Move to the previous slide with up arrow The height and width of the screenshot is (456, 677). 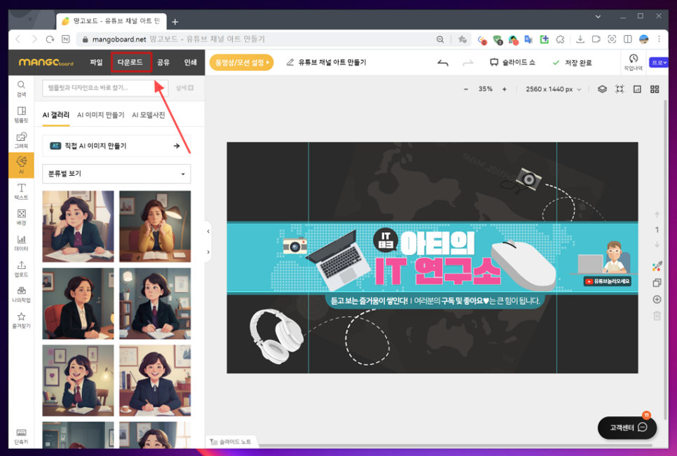coord(657,214)
